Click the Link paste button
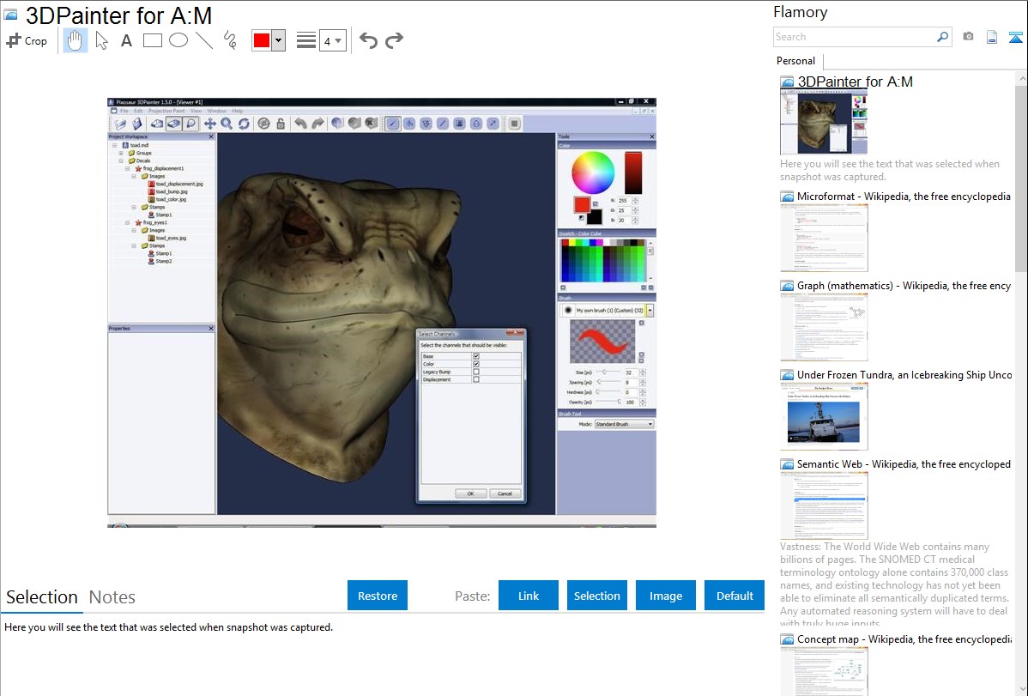 tap(529, 596)
